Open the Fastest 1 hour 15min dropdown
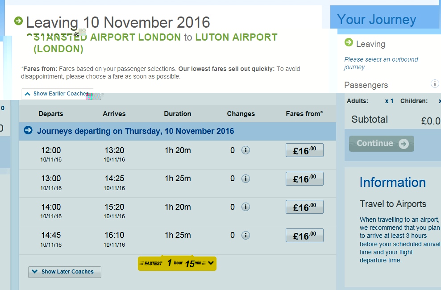The height and width of the screenshot is (290, 441). (177, 263)
